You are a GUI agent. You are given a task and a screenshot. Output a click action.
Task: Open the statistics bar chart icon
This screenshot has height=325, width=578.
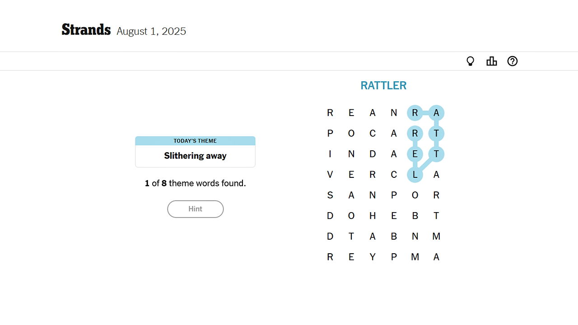pyautogui.click(x=491, y=61)
